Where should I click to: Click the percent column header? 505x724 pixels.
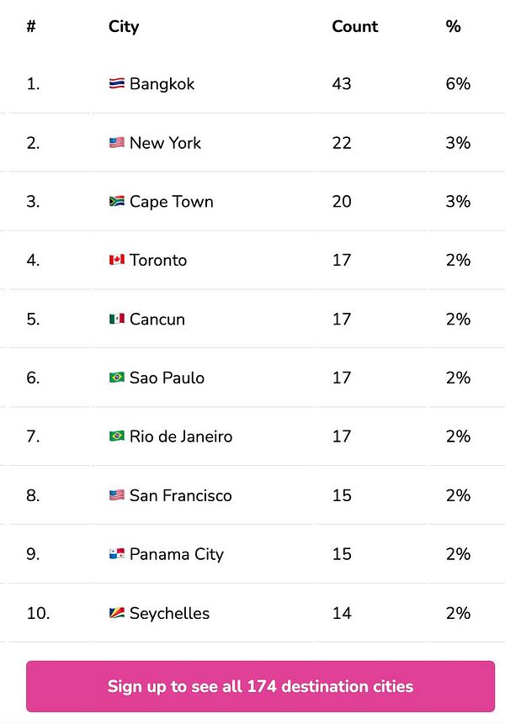pos(454,26)
